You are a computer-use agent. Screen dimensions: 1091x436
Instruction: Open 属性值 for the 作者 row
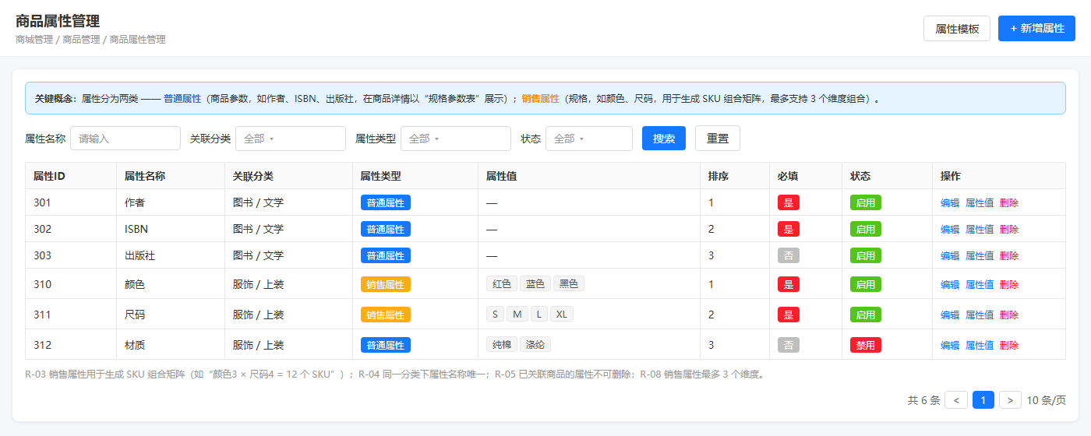(980, 202)
